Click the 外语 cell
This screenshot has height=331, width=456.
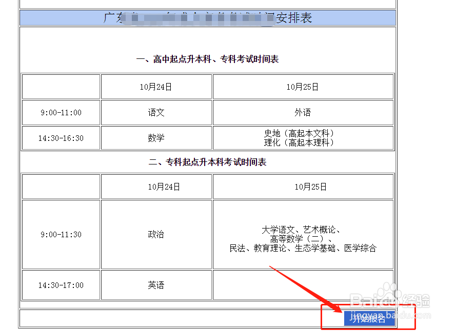pos(303,112)
